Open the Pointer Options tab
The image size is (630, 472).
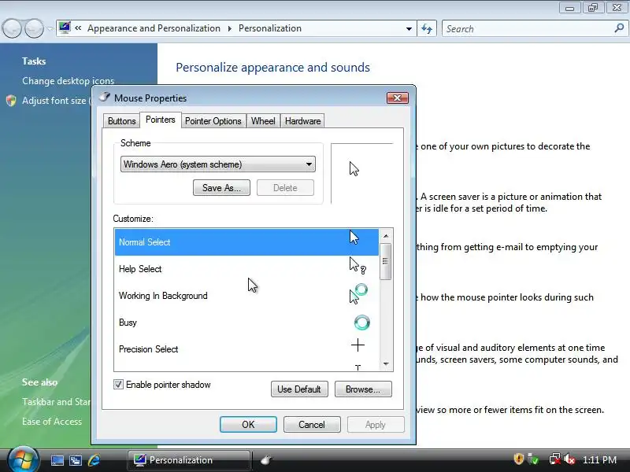point(213,121)
